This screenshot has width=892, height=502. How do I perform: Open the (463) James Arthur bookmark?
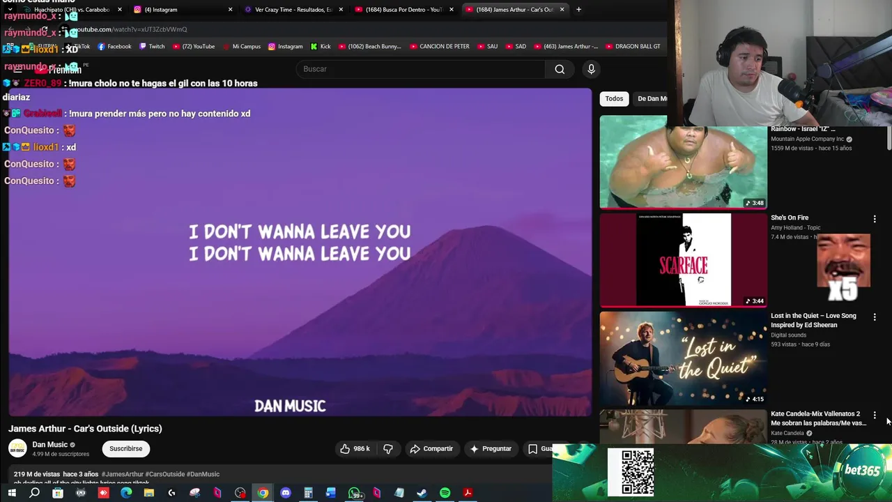(565, 47)
